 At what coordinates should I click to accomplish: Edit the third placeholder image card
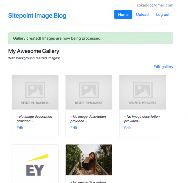coord(127,128)
